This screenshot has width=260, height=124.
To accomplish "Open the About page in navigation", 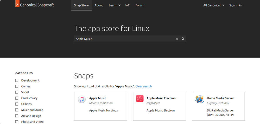I will click(x=99, y=5).
